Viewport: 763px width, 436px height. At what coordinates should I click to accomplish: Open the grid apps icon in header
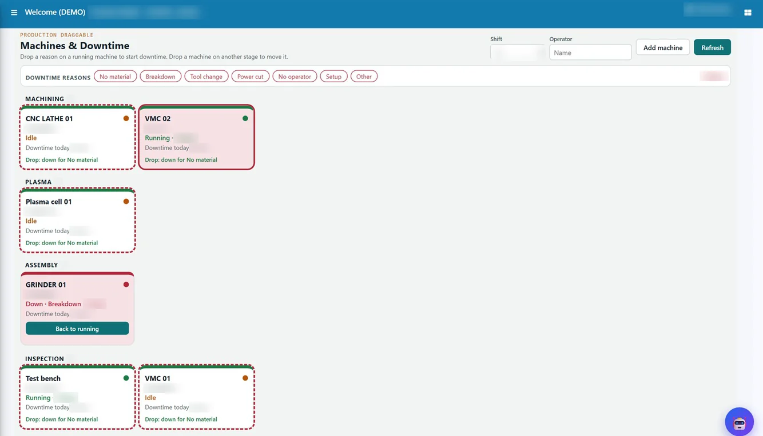(748, 13)
